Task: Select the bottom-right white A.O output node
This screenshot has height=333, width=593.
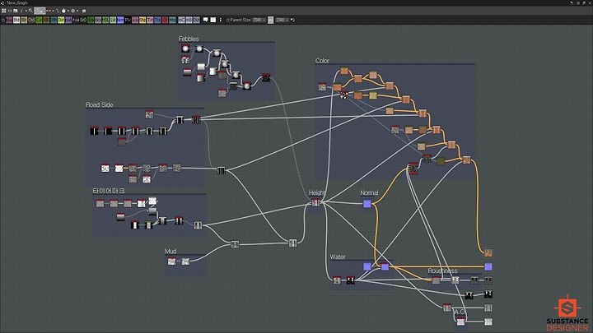Action: (488, 321)
